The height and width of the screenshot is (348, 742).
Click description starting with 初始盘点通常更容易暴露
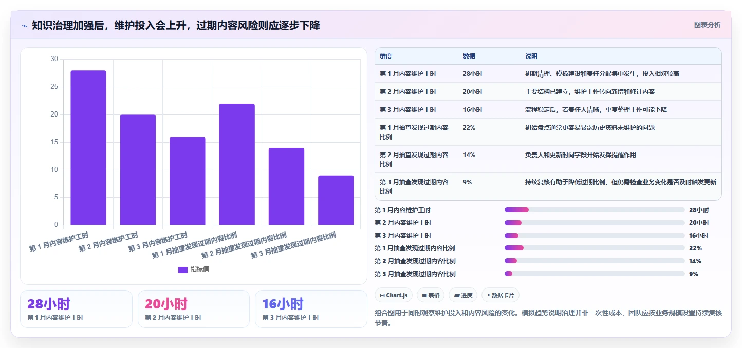pyautogui.click(x=590, y=128)
